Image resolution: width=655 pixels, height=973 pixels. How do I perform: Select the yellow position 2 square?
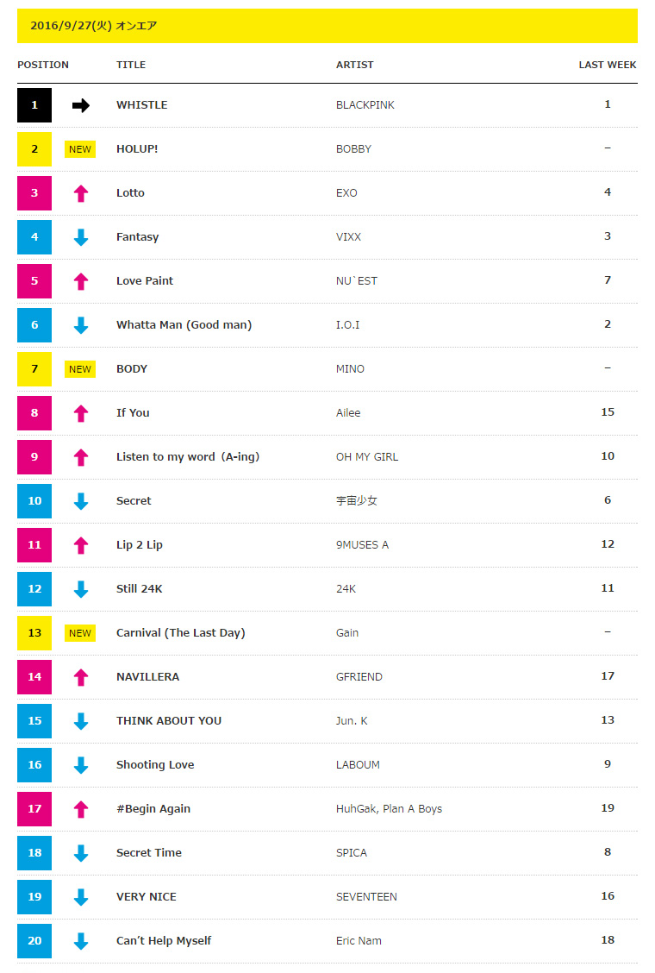click(34, 149)
